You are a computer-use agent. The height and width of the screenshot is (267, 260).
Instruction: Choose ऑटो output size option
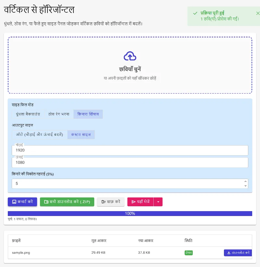coord(40,134)
